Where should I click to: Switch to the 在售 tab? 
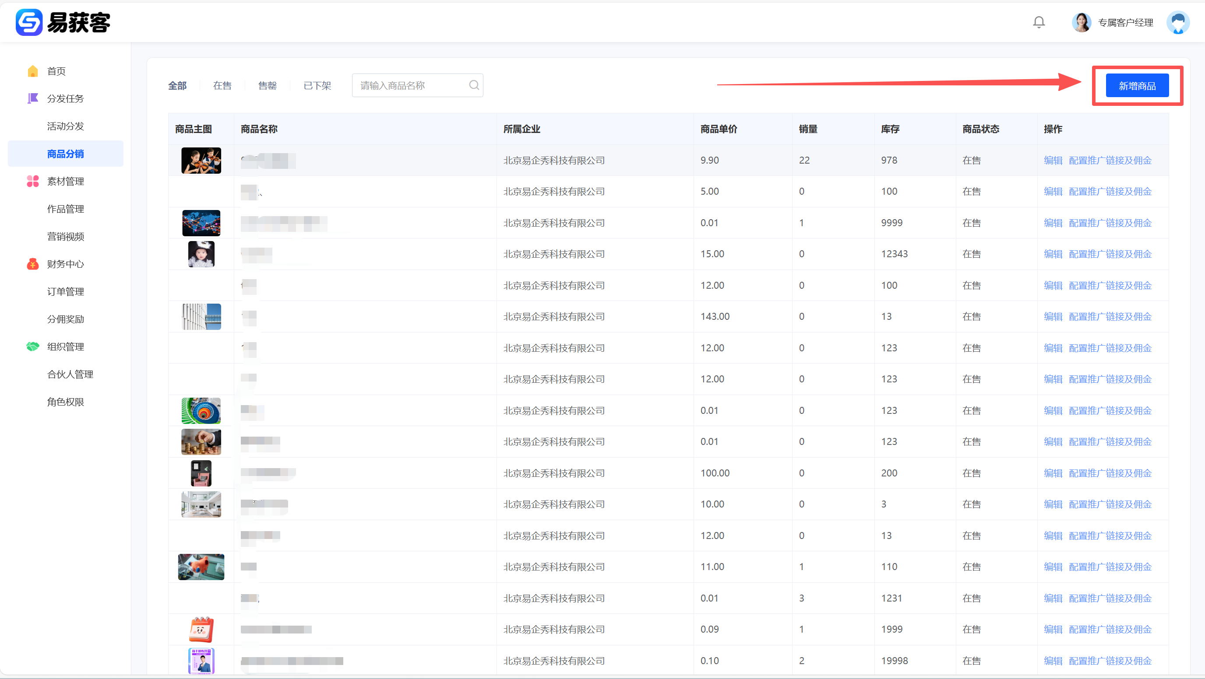tap(222, 85)
